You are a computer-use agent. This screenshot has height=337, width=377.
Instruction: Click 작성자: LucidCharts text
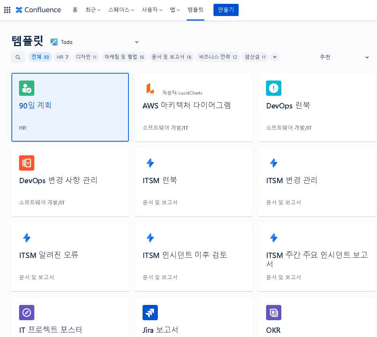tap(182, 93)
